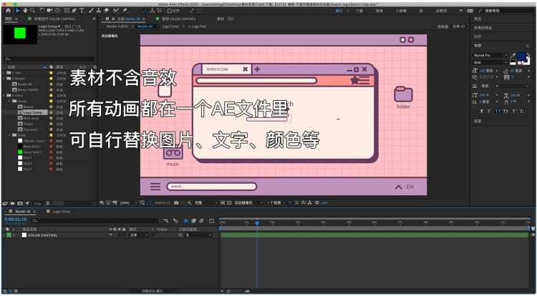
Task: Click the interpret footage icon in Project panel
Action: coord(6,203)
